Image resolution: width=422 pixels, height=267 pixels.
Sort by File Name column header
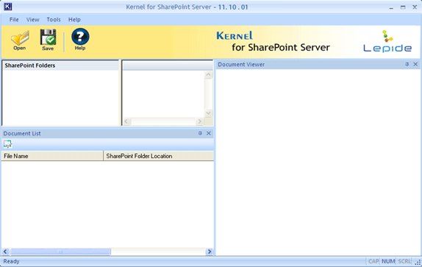pyautogui.click(x=52, y=156)
